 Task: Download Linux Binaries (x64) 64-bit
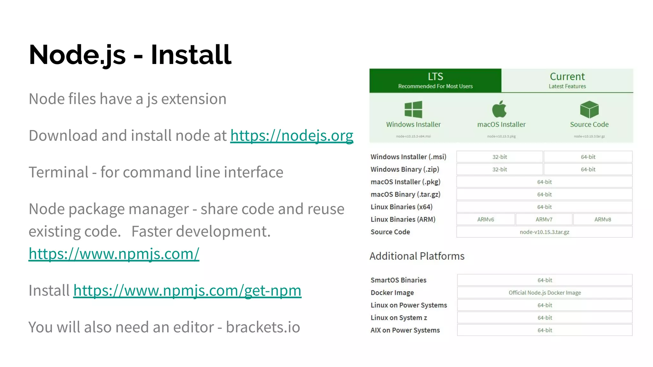[544, 207]
